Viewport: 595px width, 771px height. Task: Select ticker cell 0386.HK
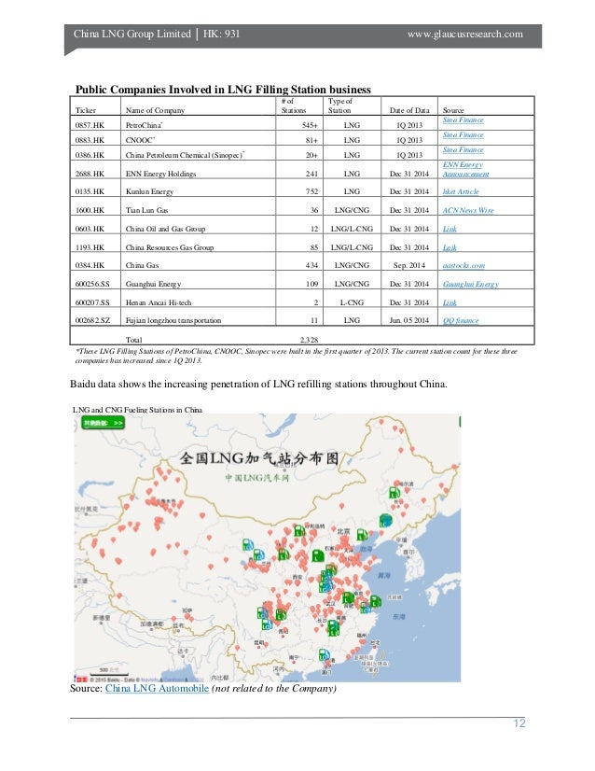[90, 155]
